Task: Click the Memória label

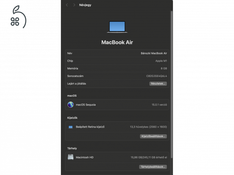Action: click(72, 69)
